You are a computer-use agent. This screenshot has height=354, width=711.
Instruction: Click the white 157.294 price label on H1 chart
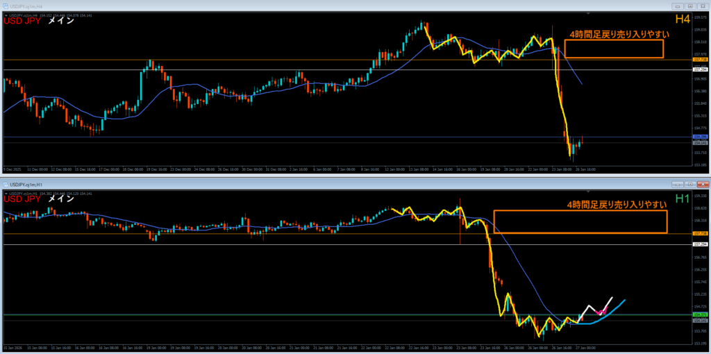[701, 244]
